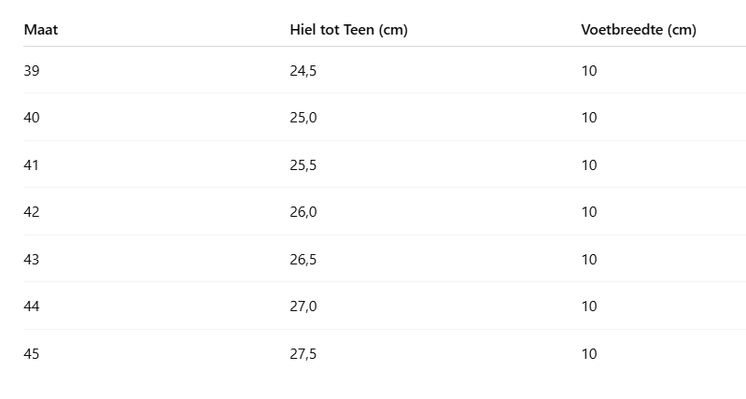Image resolution: width=746 pixels, height=399 pixels.
Task: Click the Hiel tot Teen (cm) header
Action: pos(348,30)
